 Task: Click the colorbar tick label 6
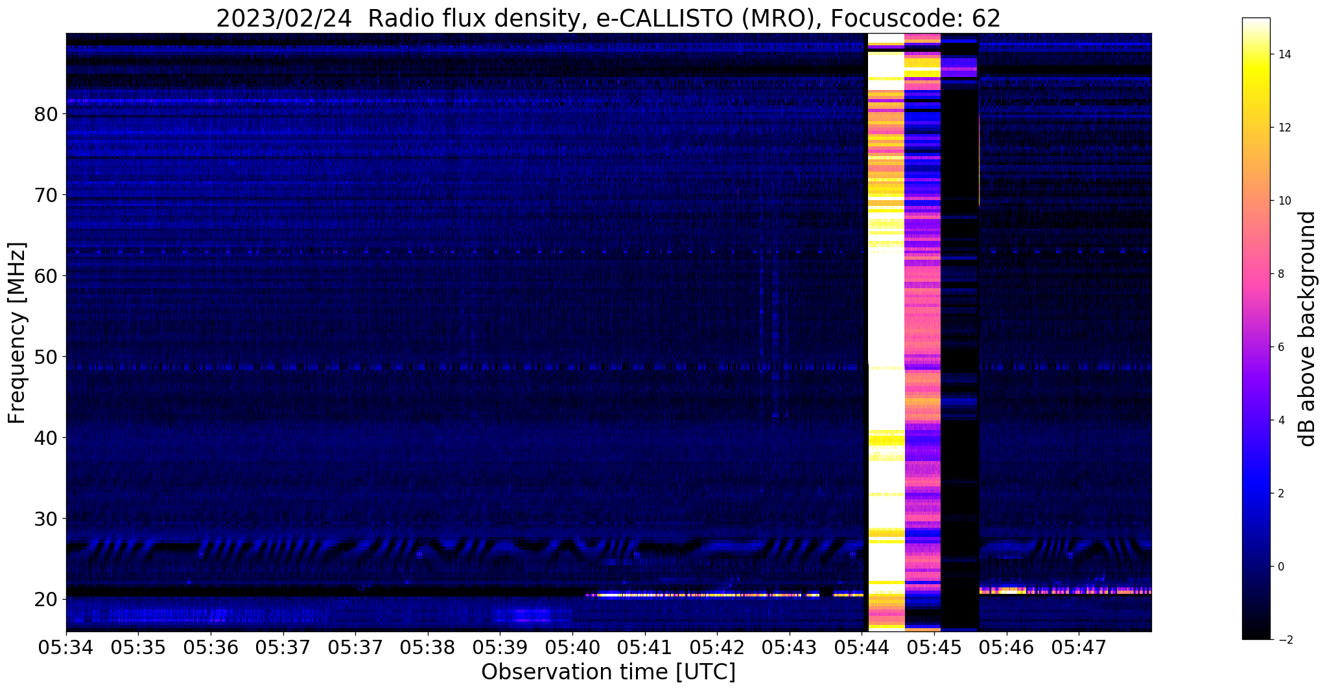coord(1280,347)
